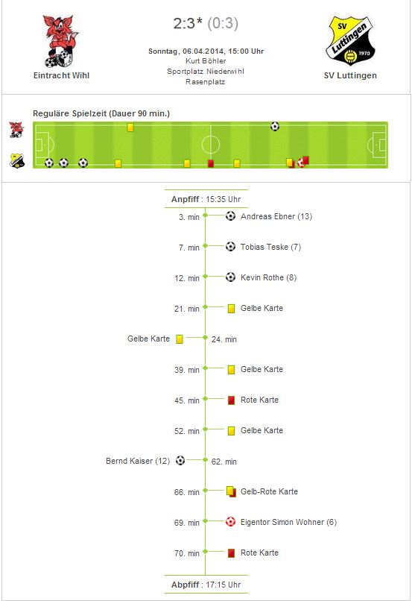Click the yellow card icon at 21. min

tap(231, 309)
